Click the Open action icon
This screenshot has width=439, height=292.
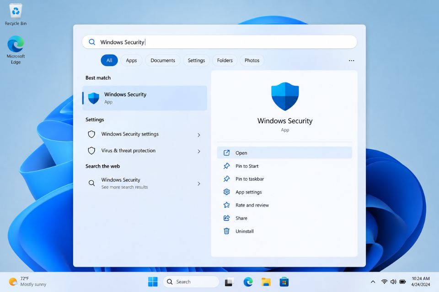tap(226, 153)
